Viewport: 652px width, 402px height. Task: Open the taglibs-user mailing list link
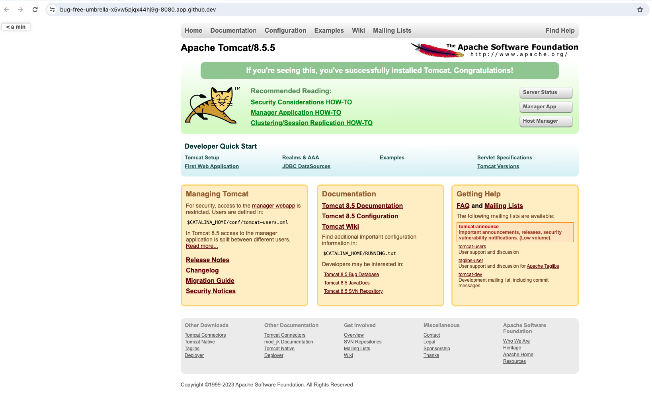[471, 261]
